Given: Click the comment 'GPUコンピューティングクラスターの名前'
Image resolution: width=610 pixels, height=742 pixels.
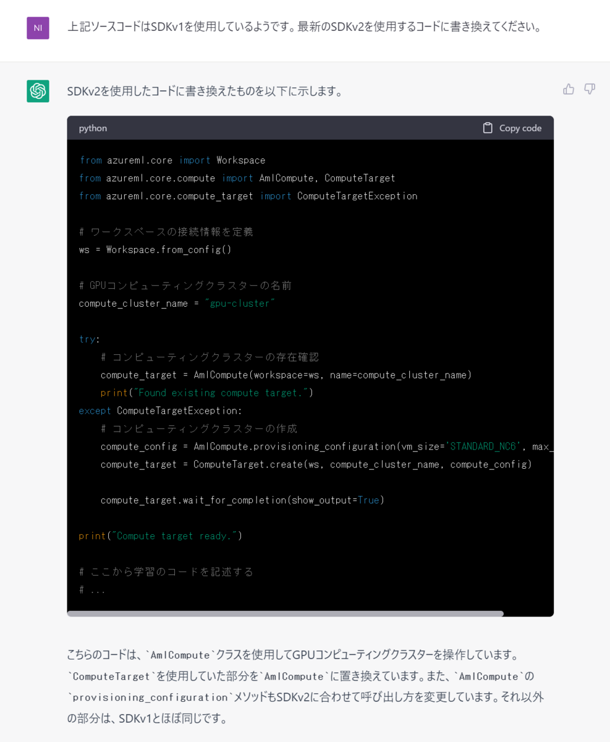Looking at the screenshot, I should 185,286.
